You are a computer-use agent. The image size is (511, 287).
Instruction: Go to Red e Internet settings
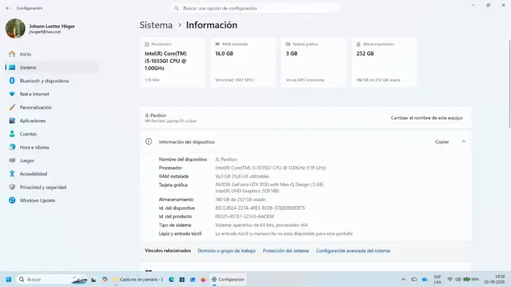34,94
